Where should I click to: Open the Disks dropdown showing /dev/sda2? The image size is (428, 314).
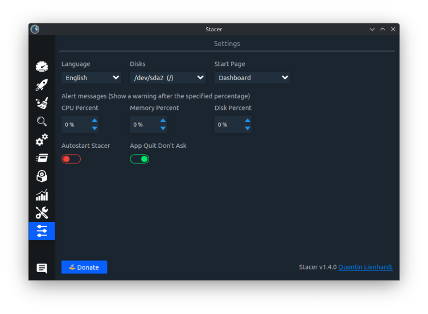(x=167, y=77)
